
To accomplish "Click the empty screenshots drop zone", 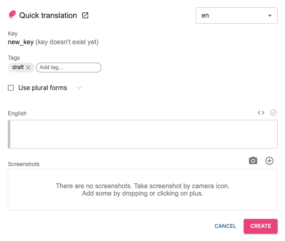I will (142, 190).
